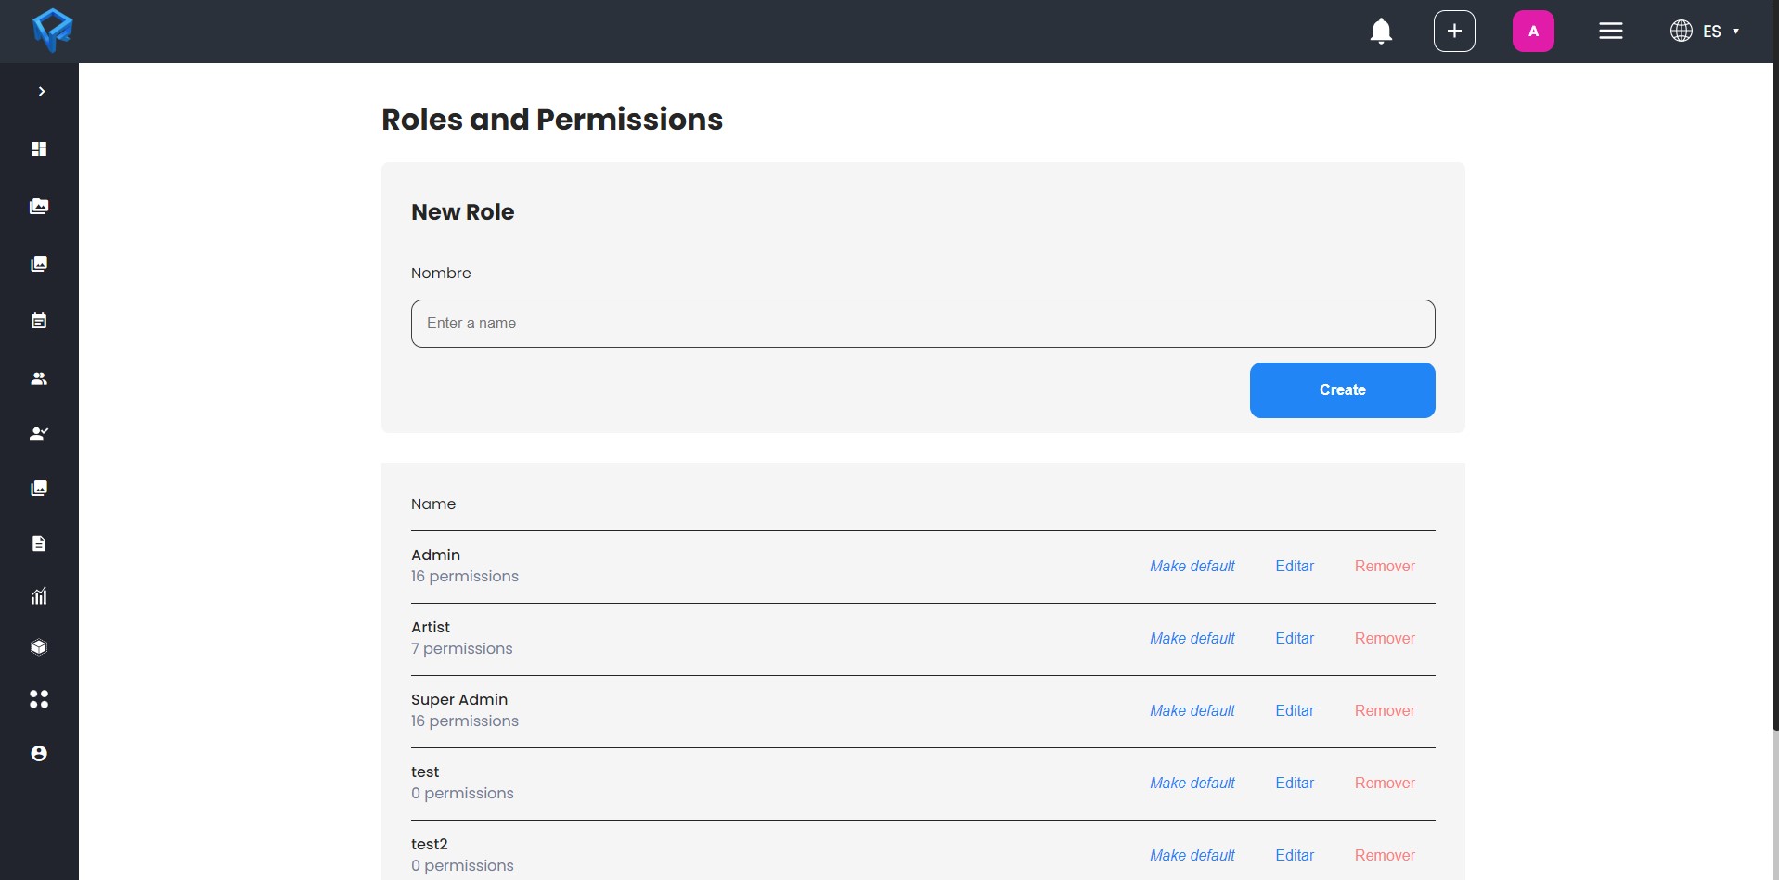Click Remover for the Artist role
Screen dimensions: 1779x880
(1385, 638)
